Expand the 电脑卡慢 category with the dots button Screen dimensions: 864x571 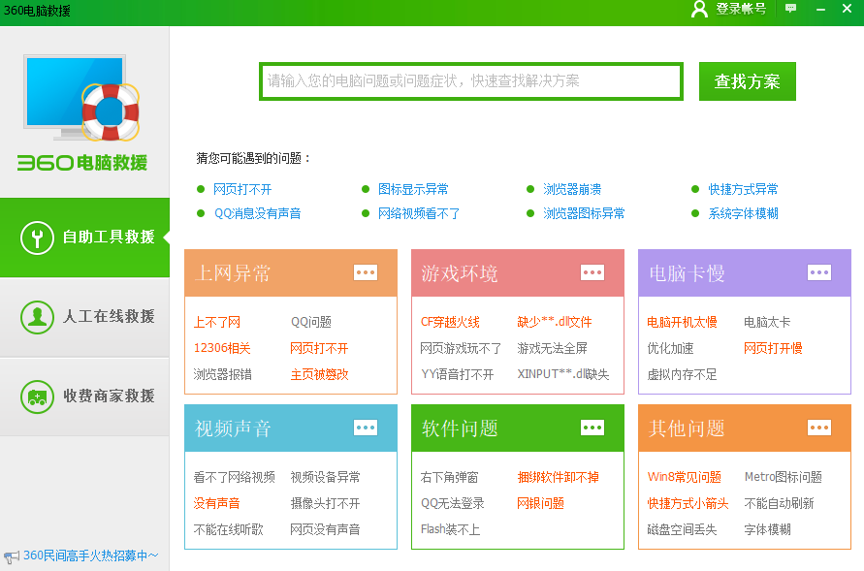point(819,272)
